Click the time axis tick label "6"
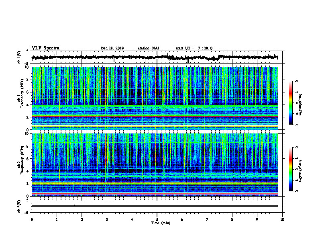The width and height of the screenshot is (318, 246). (x=182, y=219)
